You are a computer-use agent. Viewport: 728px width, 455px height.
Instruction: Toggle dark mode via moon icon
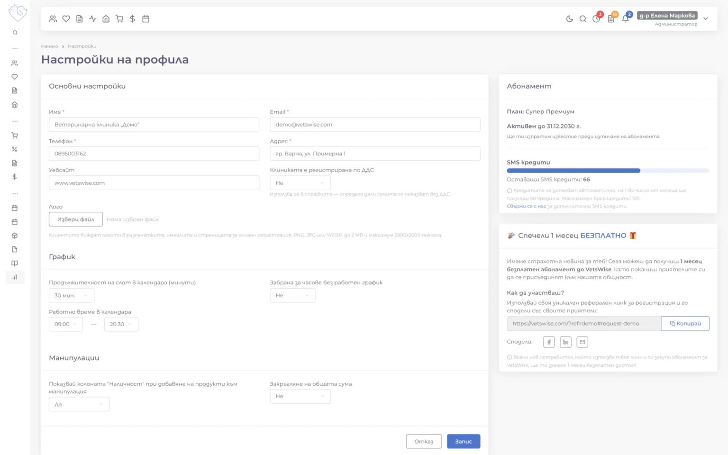pyautogui.click(x=569, y=19)
